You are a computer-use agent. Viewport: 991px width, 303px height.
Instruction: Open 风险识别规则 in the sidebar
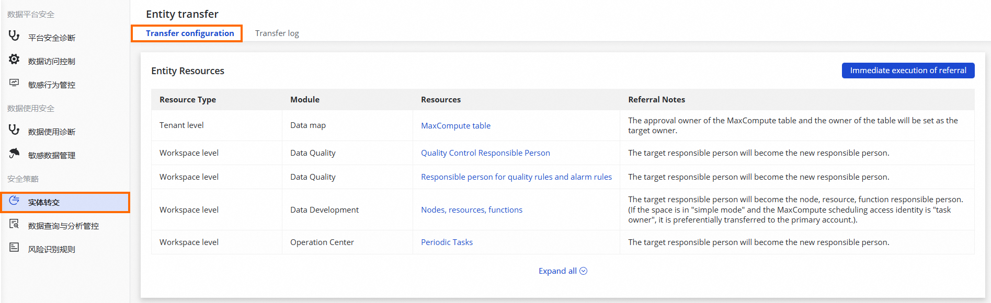51,250
